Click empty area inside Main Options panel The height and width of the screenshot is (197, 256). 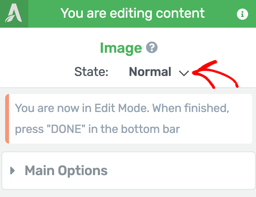179,171
